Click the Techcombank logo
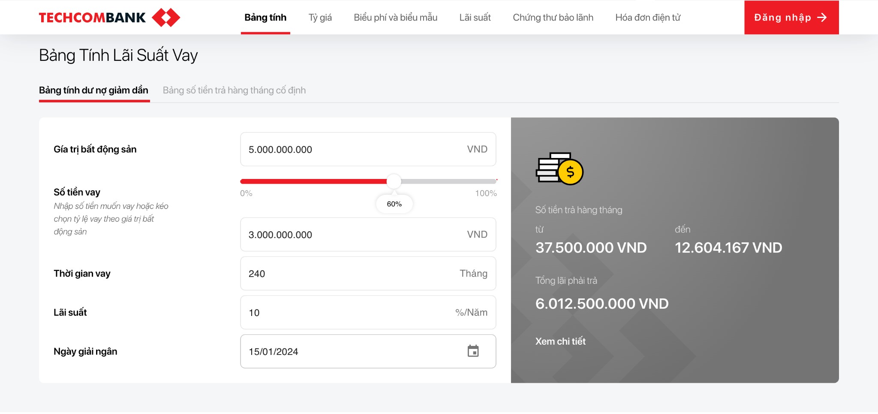Screen dimensions: 878x414 tap(109, 18)
